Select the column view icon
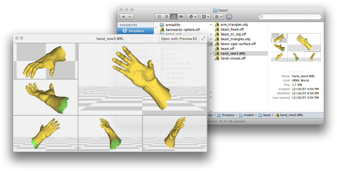Viewport: 337px width, 171px height. (174, 16)
